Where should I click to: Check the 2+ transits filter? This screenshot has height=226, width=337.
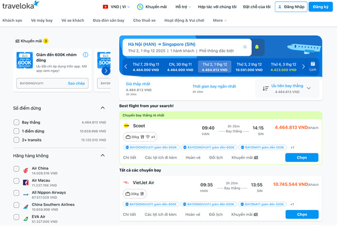coord(16,140)
